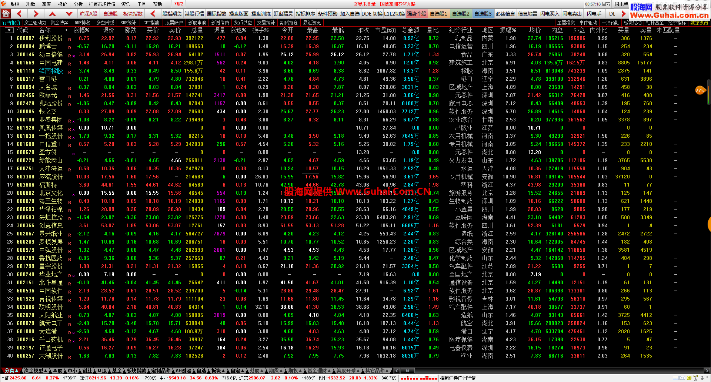
Task: Click the 自选股1 orange button
Action: (438, 14)
